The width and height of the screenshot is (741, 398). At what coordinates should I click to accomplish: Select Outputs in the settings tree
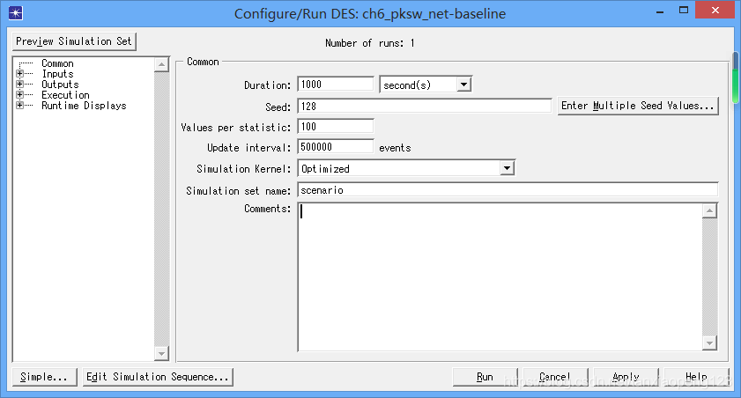(x=60, y=85)
